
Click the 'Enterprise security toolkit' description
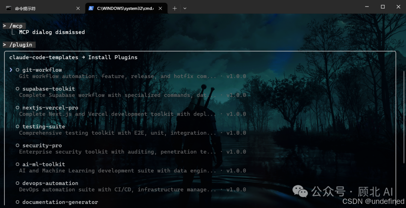(x=133, y=152)
